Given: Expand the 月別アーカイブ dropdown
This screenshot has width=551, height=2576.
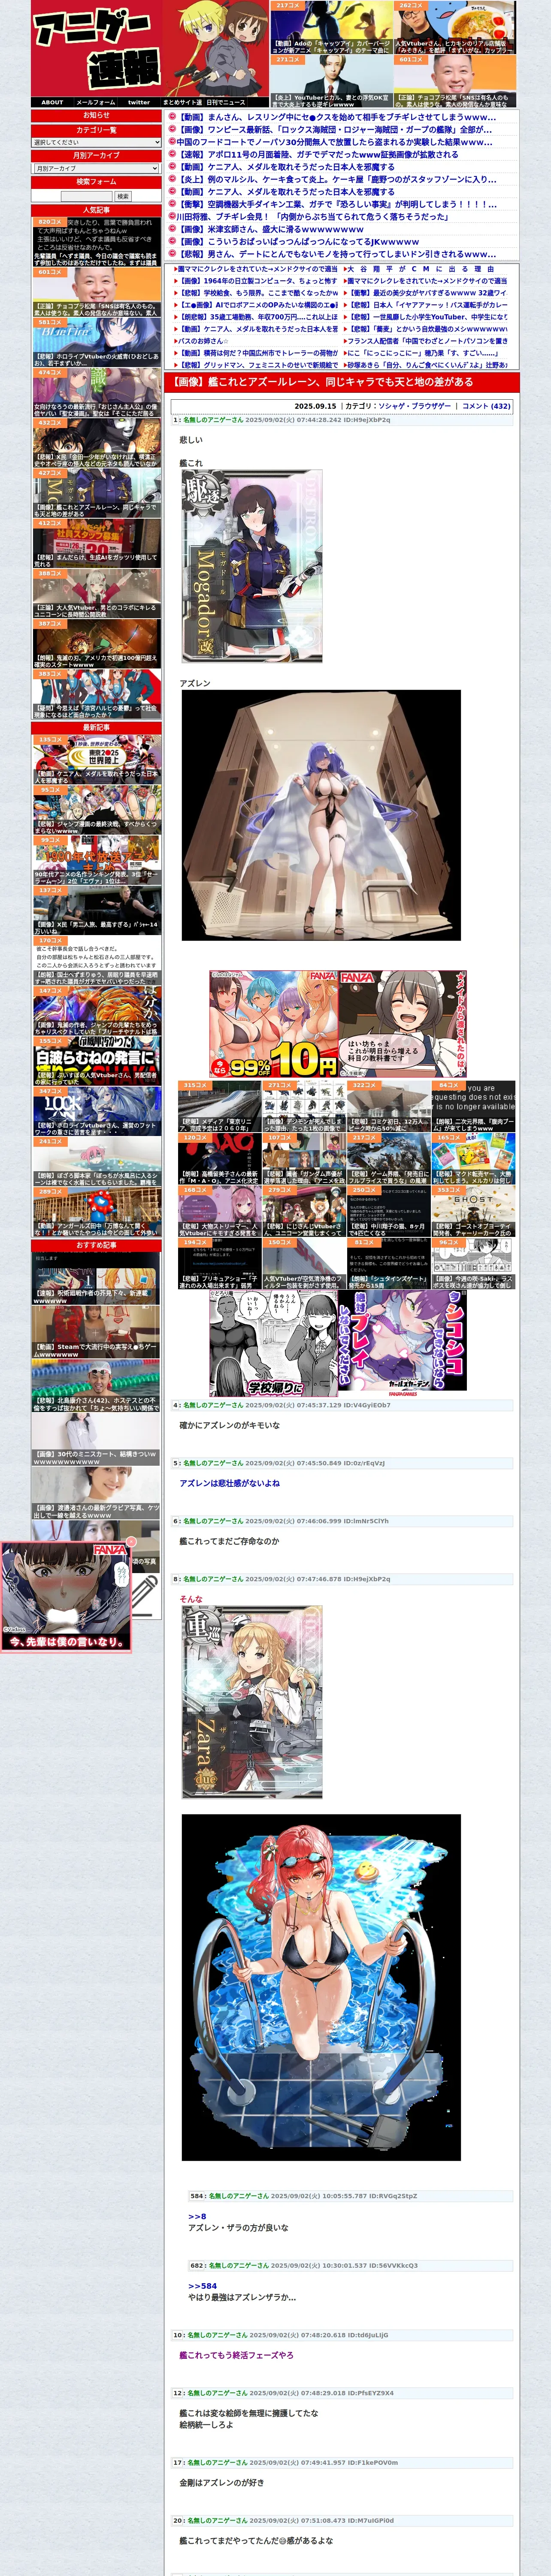Looking at the screenshot, I should [96, 169].
